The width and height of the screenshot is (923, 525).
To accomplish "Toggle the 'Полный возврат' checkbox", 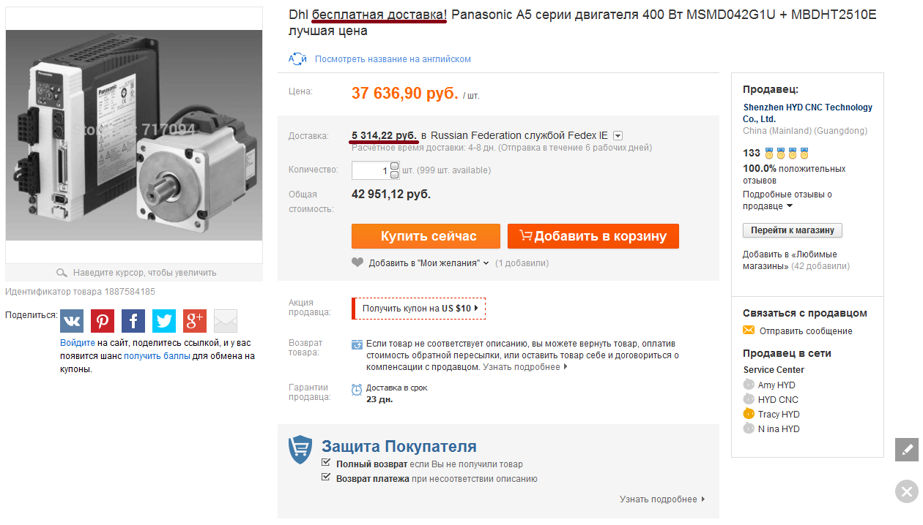I will pos(327,464).
